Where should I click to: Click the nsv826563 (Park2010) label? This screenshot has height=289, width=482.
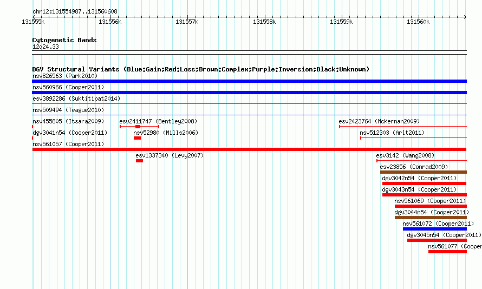coord(65,76)
